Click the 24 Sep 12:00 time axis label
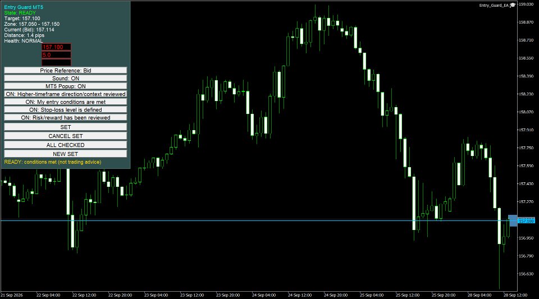Viewport: 539px width, 299px height. [300, 295]
